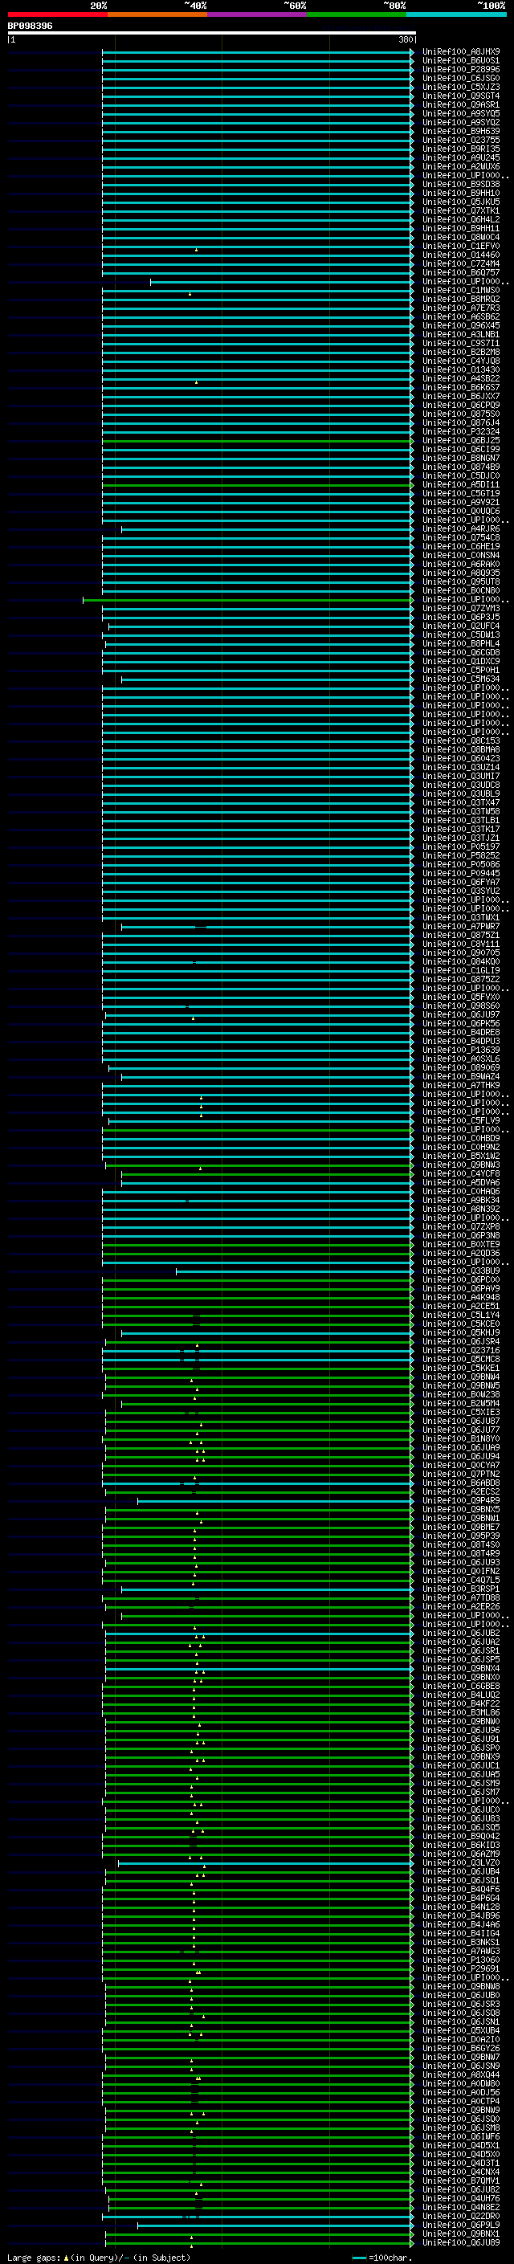Select the label UniRef100_C4Q7L5
This screenshot has height=2264, width=514.
click(x=461, y=1581)
